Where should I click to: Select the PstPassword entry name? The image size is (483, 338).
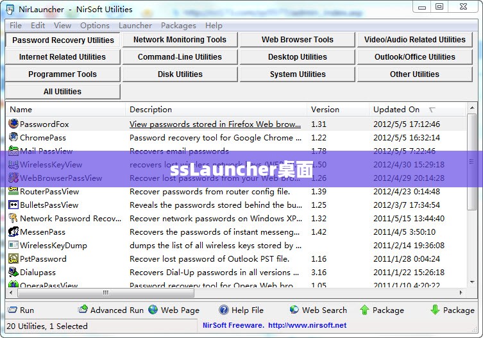point(43,259)
